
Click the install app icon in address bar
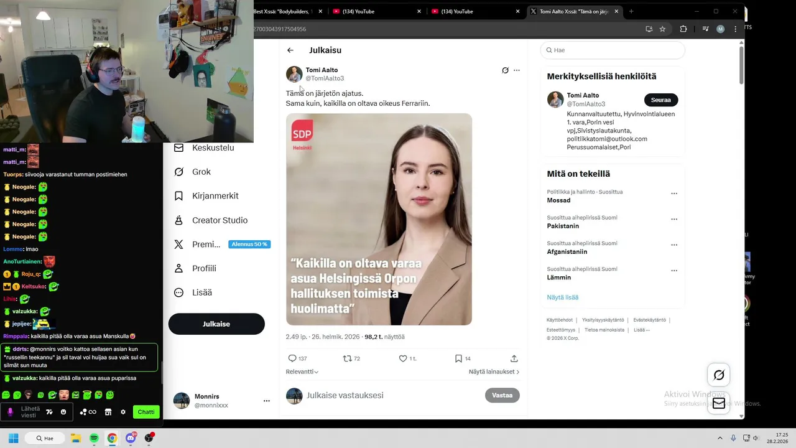pyautogui.click(x=649, y=29)
